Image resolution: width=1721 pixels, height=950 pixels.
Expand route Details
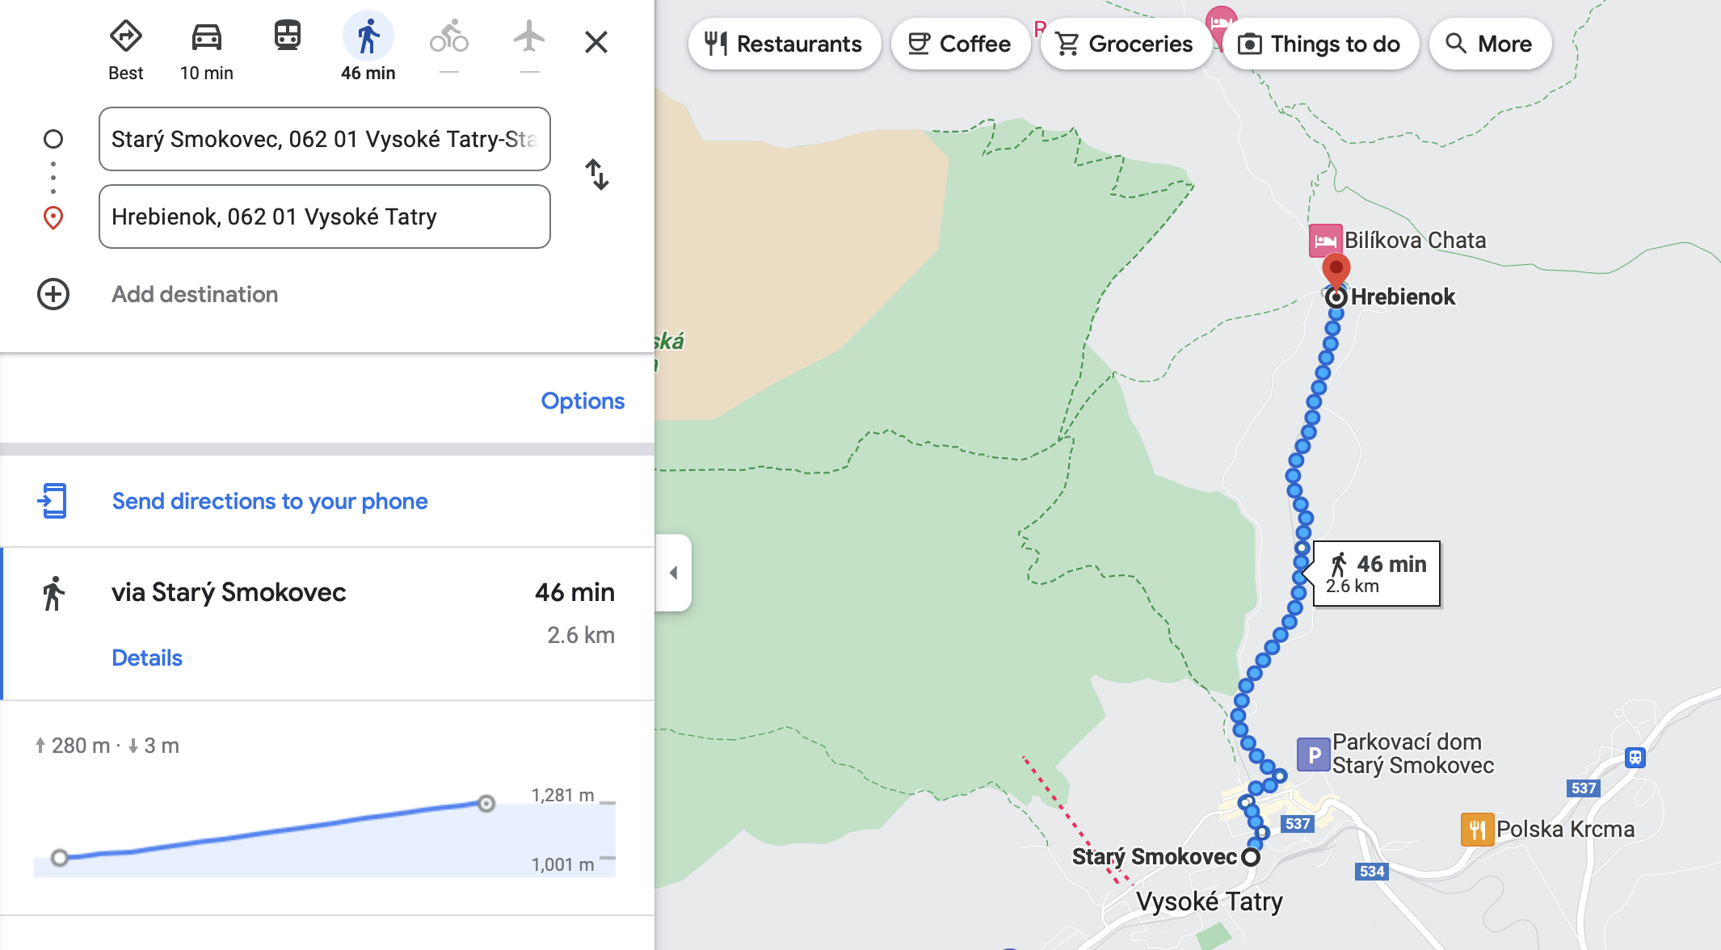click(147, 658)
